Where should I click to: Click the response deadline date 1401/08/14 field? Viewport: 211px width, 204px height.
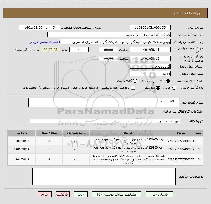click(x=150, y=50)
